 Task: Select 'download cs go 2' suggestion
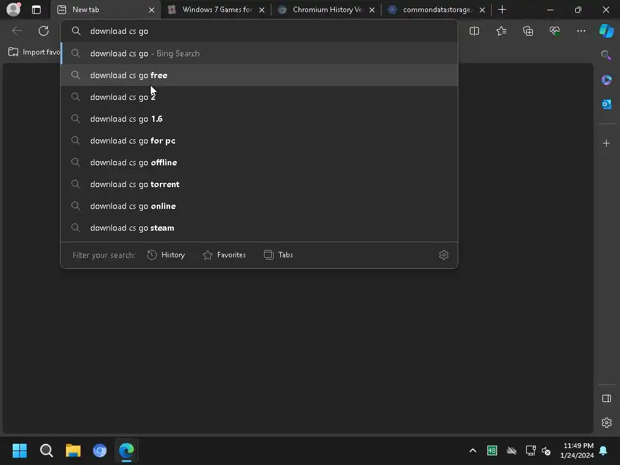(x=259, y=97)
